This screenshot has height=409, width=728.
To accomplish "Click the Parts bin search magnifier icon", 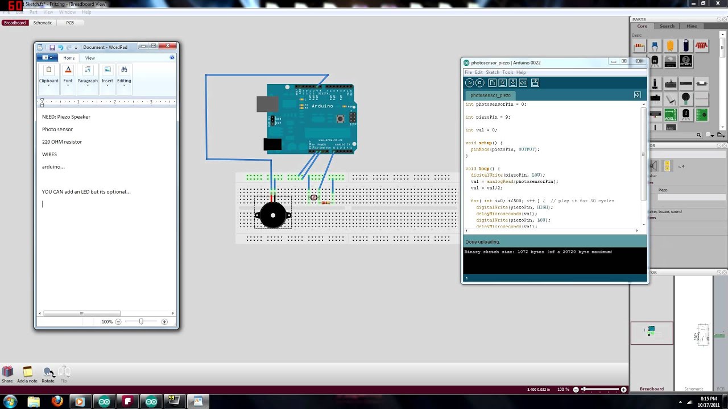I will coord(700,135).
